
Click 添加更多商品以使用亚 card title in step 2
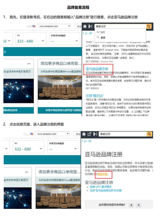tap(59, 172)
